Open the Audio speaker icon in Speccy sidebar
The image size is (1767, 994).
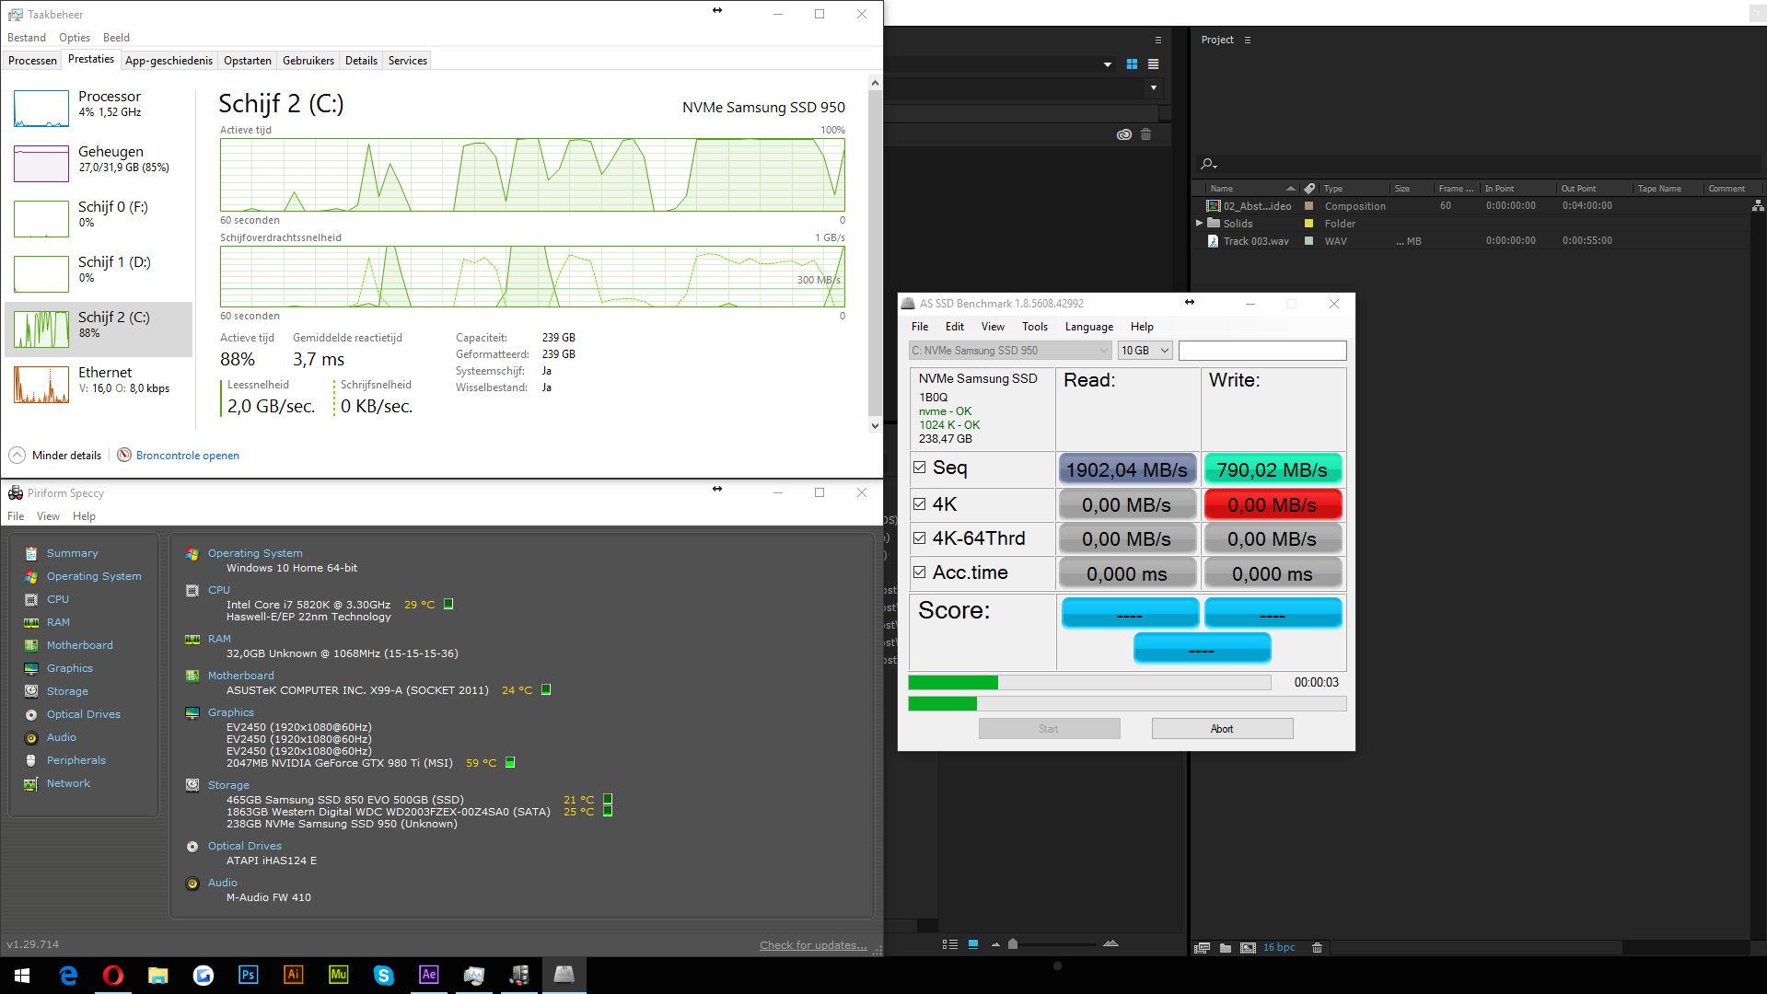click(x=31, y=737)
